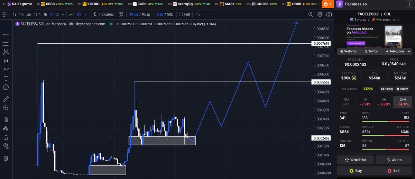This screenshot has width=415, height=179.
Task: Open the Twitter link
Action: click(x=371, y=51)
